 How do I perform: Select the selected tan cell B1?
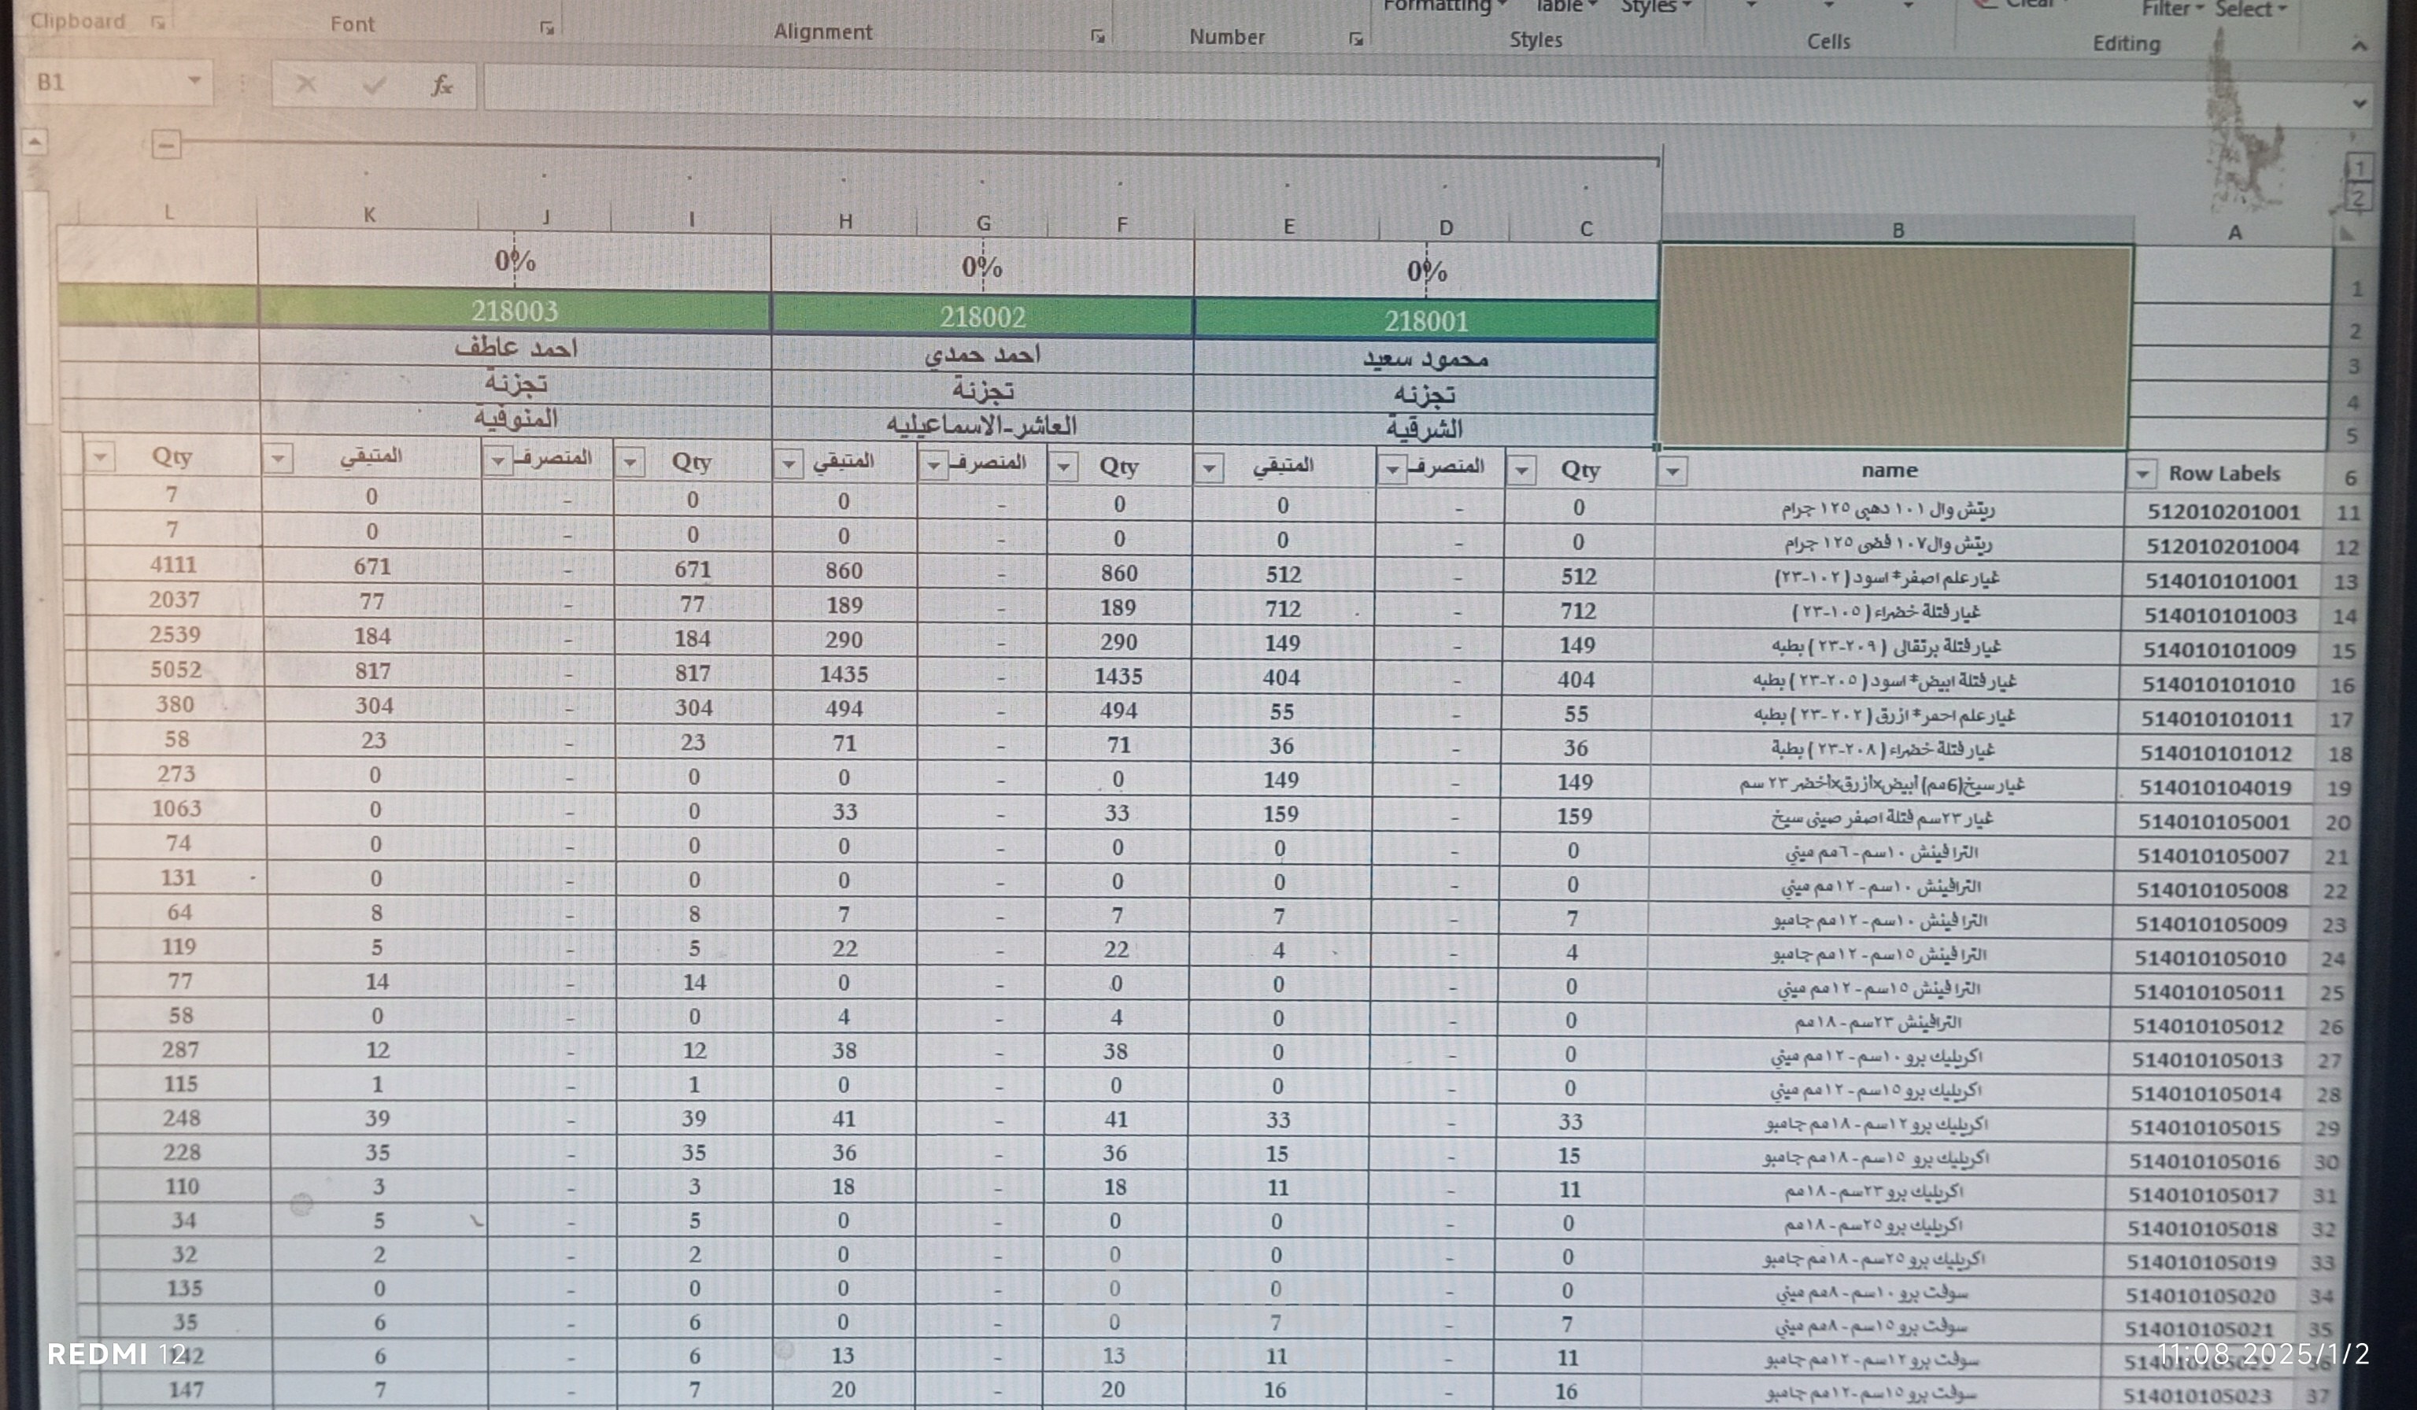[1896, 346]
